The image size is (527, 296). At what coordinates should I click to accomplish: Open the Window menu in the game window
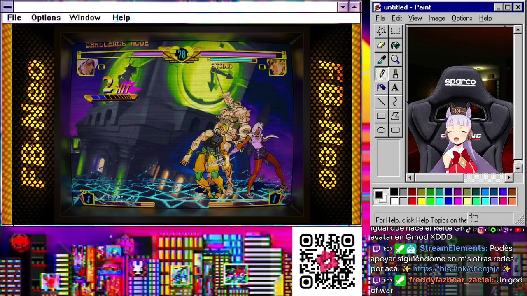click(85, 18)
